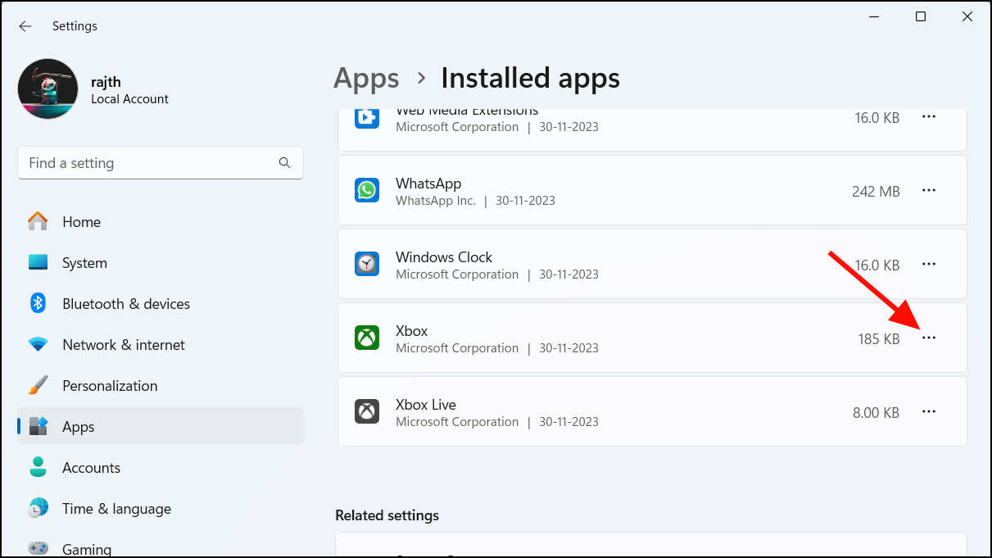This screenshot has width=992, height=558.
Task: Open Personalization settings
Action: coord(109,386)
